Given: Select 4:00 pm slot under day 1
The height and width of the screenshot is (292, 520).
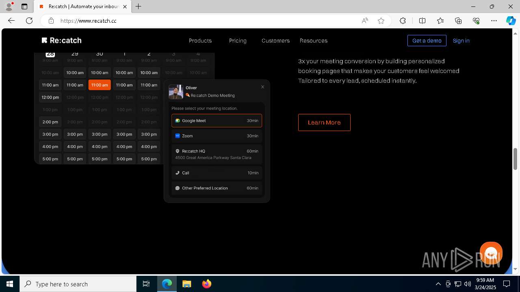Looking at the screenshot, I should 124,146.
